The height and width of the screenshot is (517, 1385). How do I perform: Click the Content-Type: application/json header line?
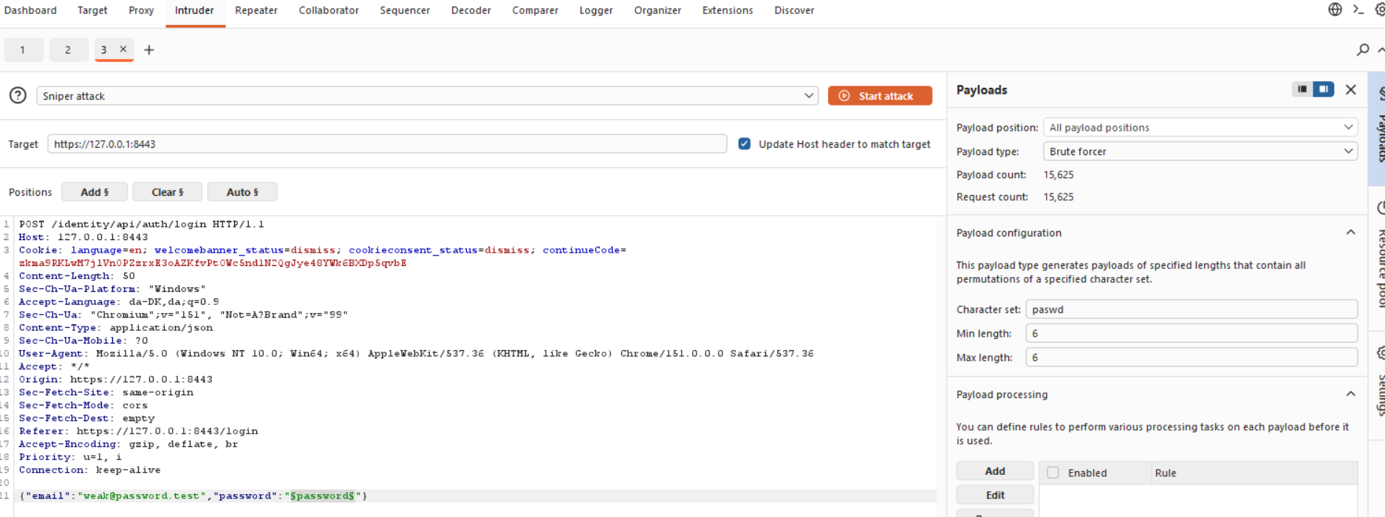(x=115, y=327)
